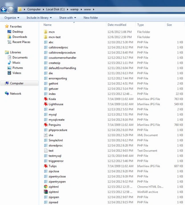Go to Computer in the address bar
The width and height of the screenshot is (185, 205).
34,9
